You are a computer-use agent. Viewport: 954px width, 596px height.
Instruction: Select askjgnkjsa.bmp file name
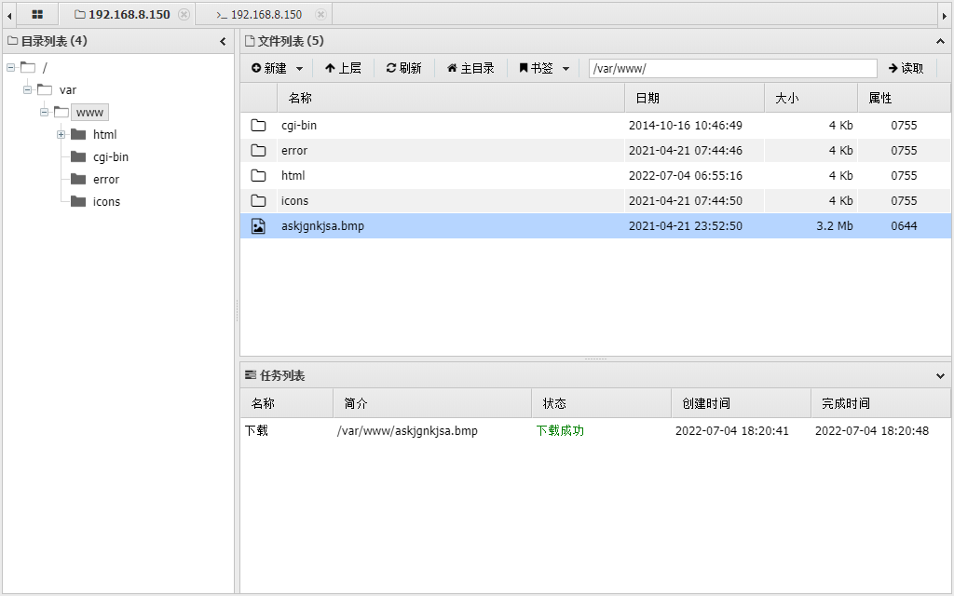[x=322, y=225]
